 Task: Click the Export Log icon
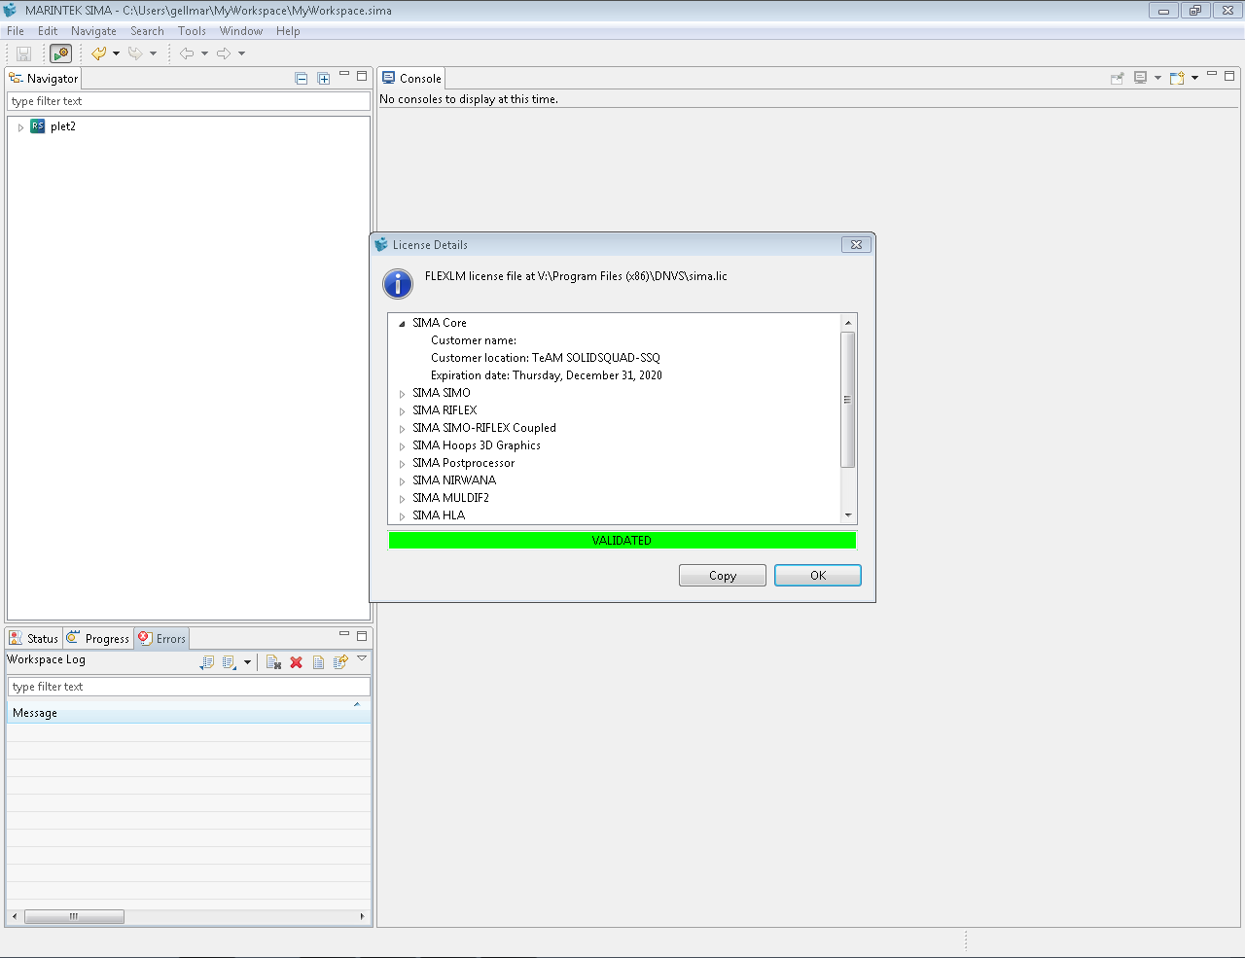tap(206, 662)
